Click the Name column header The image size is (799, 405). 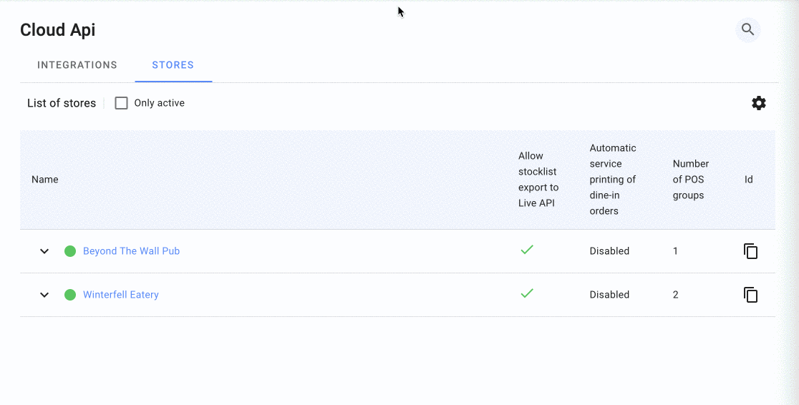click(45, 180)
